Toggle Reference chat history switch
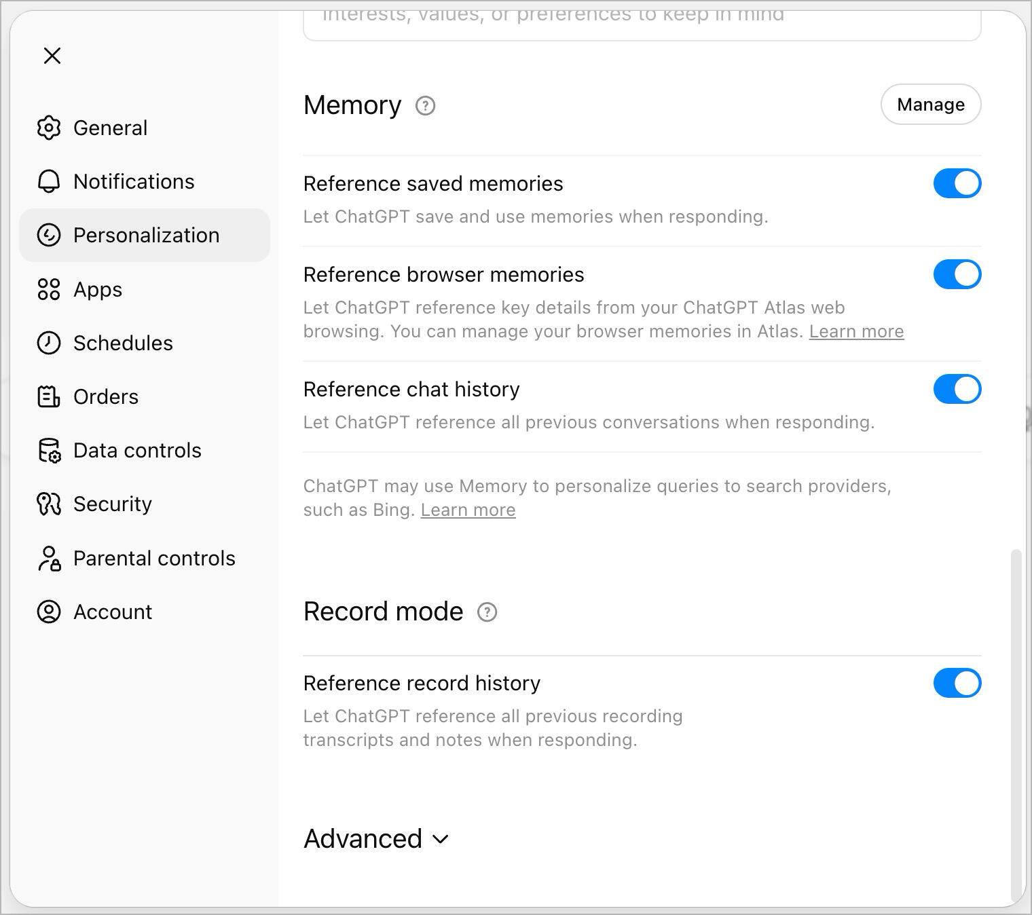The width and height of the screenshot is (1032, 915). (x=957, y=389)
